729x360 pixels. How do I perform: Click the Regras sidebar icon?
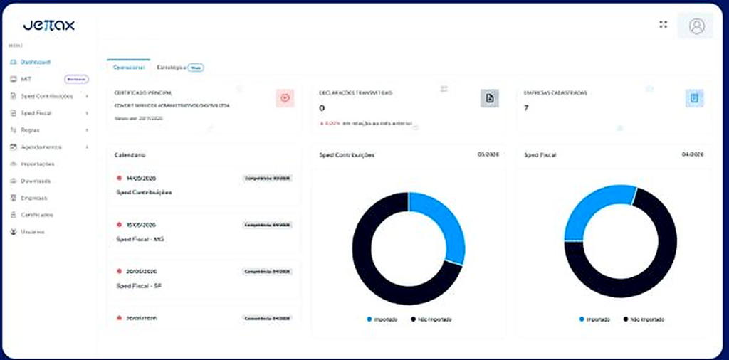[14, 130]
